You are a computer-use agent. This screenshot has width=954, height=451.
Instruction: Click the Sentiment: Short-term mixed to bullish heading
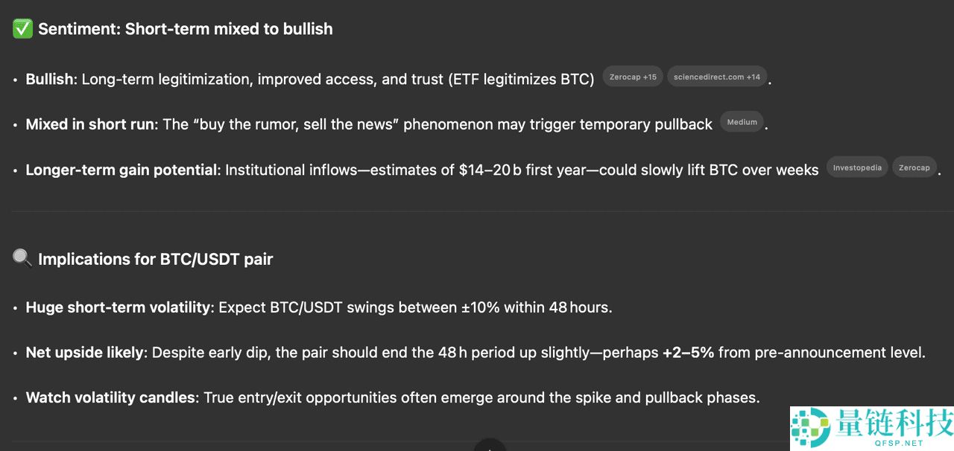pyautogui.click(x=186, y=30)
